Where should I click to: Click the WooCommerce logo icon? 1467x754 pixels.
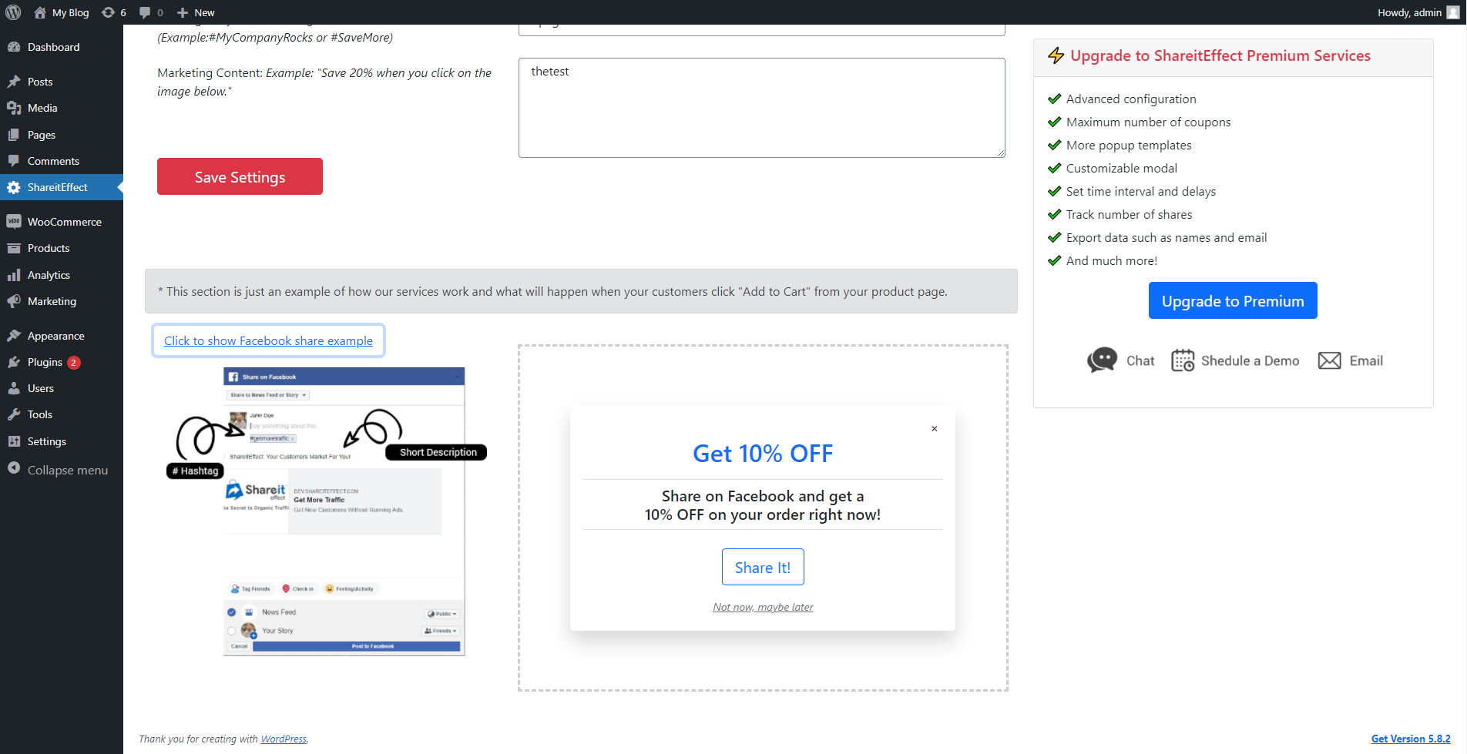(14, 222)
